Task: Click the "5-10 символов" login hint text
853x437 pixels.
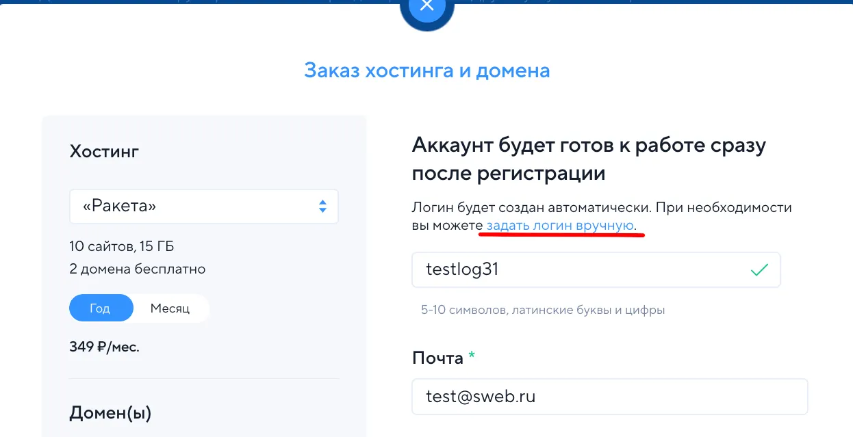Action: [543, 310]
